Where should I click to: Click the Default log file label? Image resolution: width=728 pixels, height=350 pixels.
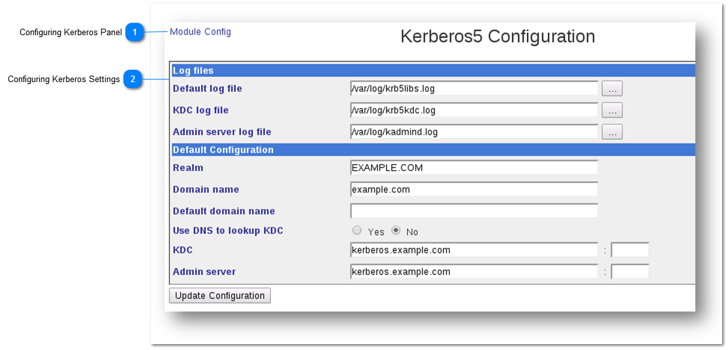tap(207, 89)
